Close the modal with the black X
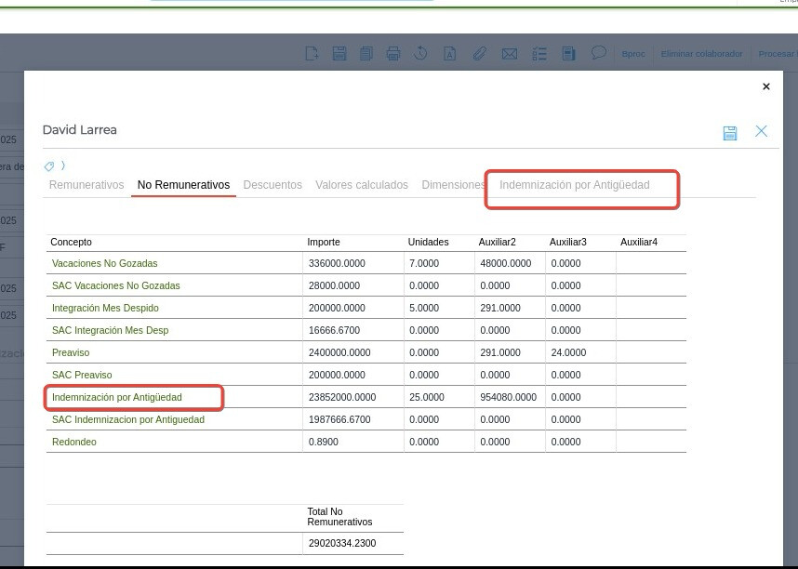The image size is (798, 569). (766, 86)
